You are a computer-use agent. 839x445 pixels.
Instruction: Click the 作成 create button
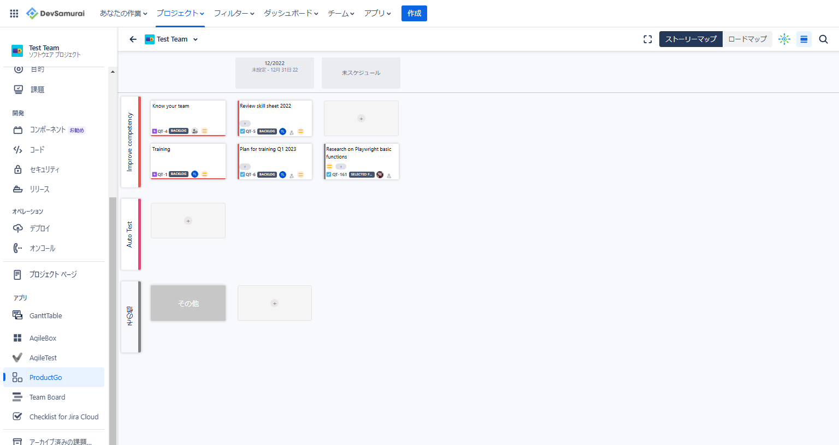pyautogui.click(x=414, y=14)
